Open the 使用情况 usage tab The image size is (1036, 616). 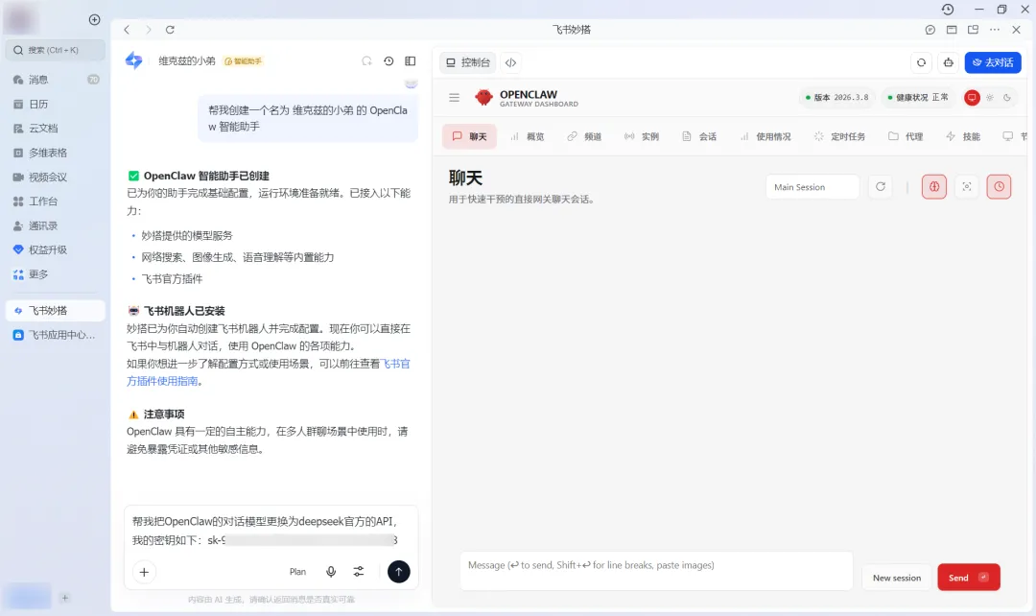[765, 136]
